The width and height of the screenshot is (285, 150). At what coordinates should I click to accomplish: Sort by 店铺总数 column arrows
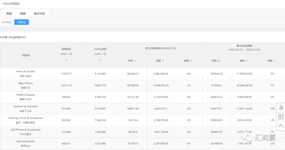66,60
